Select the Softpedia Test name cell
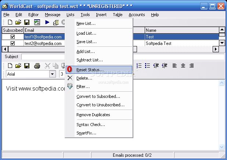The width and height of the screenshot is (227, 160). [182, 43]
